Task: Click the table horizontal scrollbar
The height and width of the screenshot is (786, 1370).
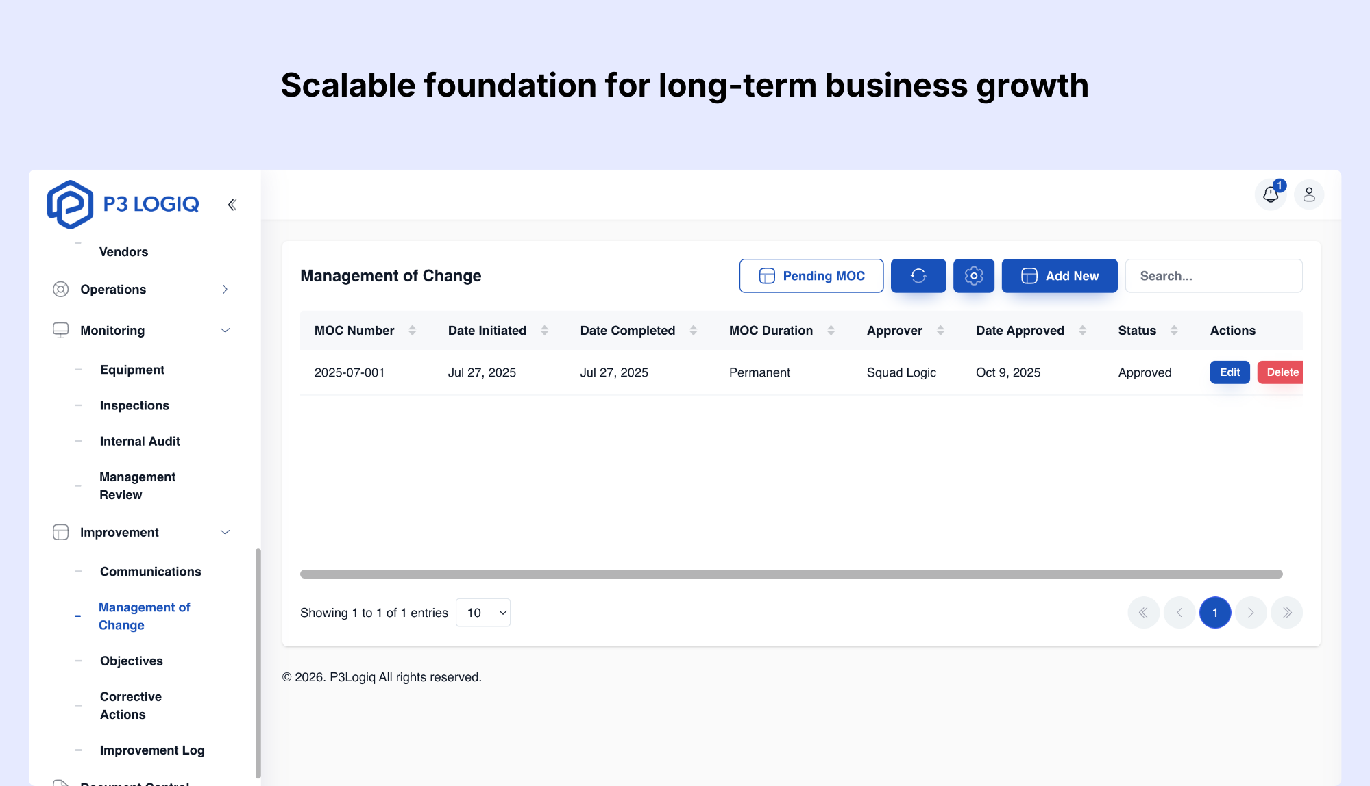Action: pyautogui.click(x=791, y=574)
